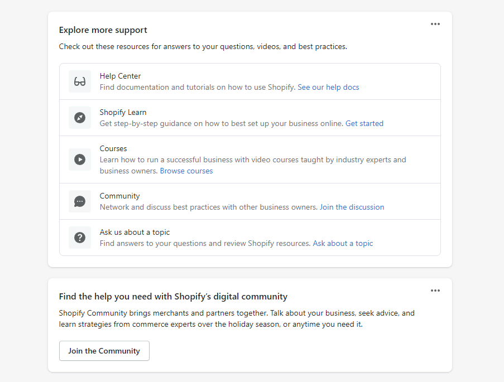Open more options on digital community card
504x382 pixels.
[435, 291]
